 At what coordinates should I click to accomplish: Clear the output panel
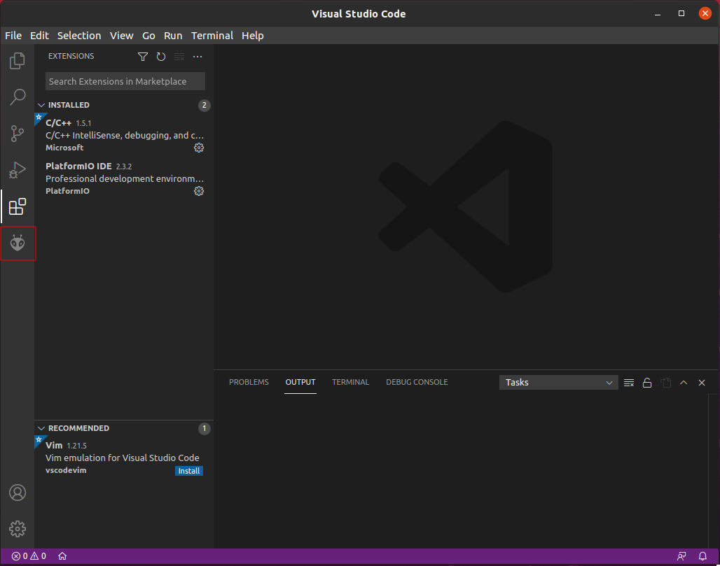(x=629, y=383)
